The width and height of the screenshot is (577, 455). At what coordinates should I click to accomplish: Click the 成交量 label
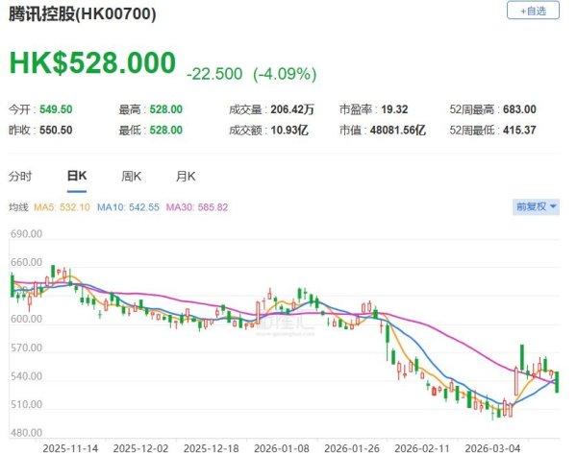(245, 109)
